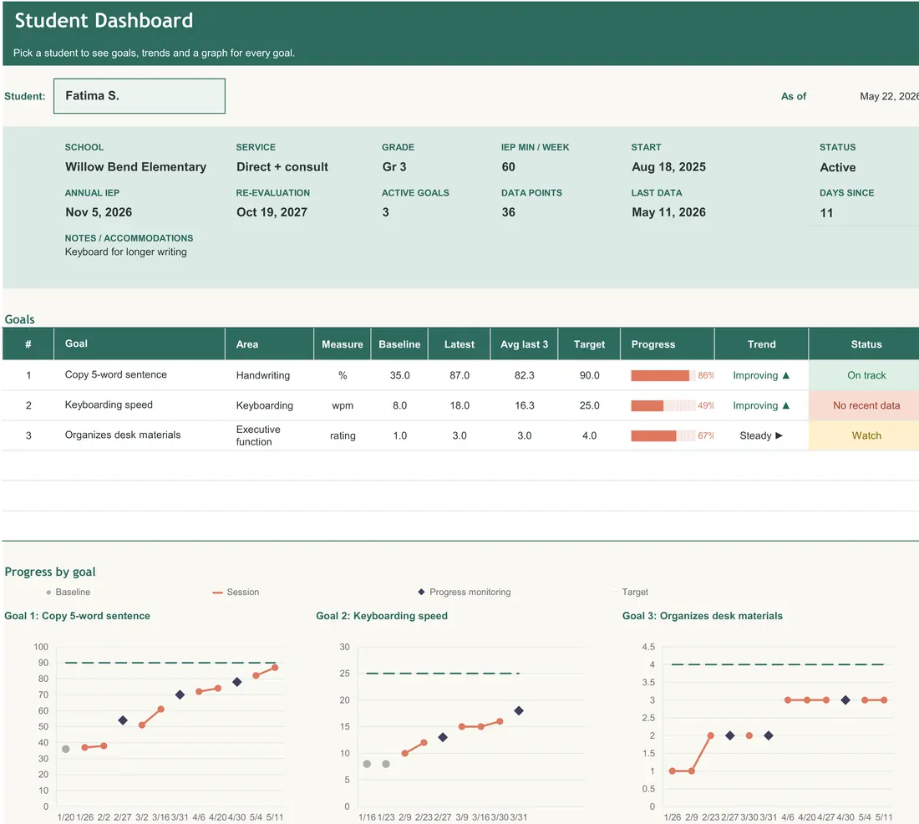
Task: Select the Willow Bend Elementary school value
Action: pyautogui.click(x=135, y=167)
